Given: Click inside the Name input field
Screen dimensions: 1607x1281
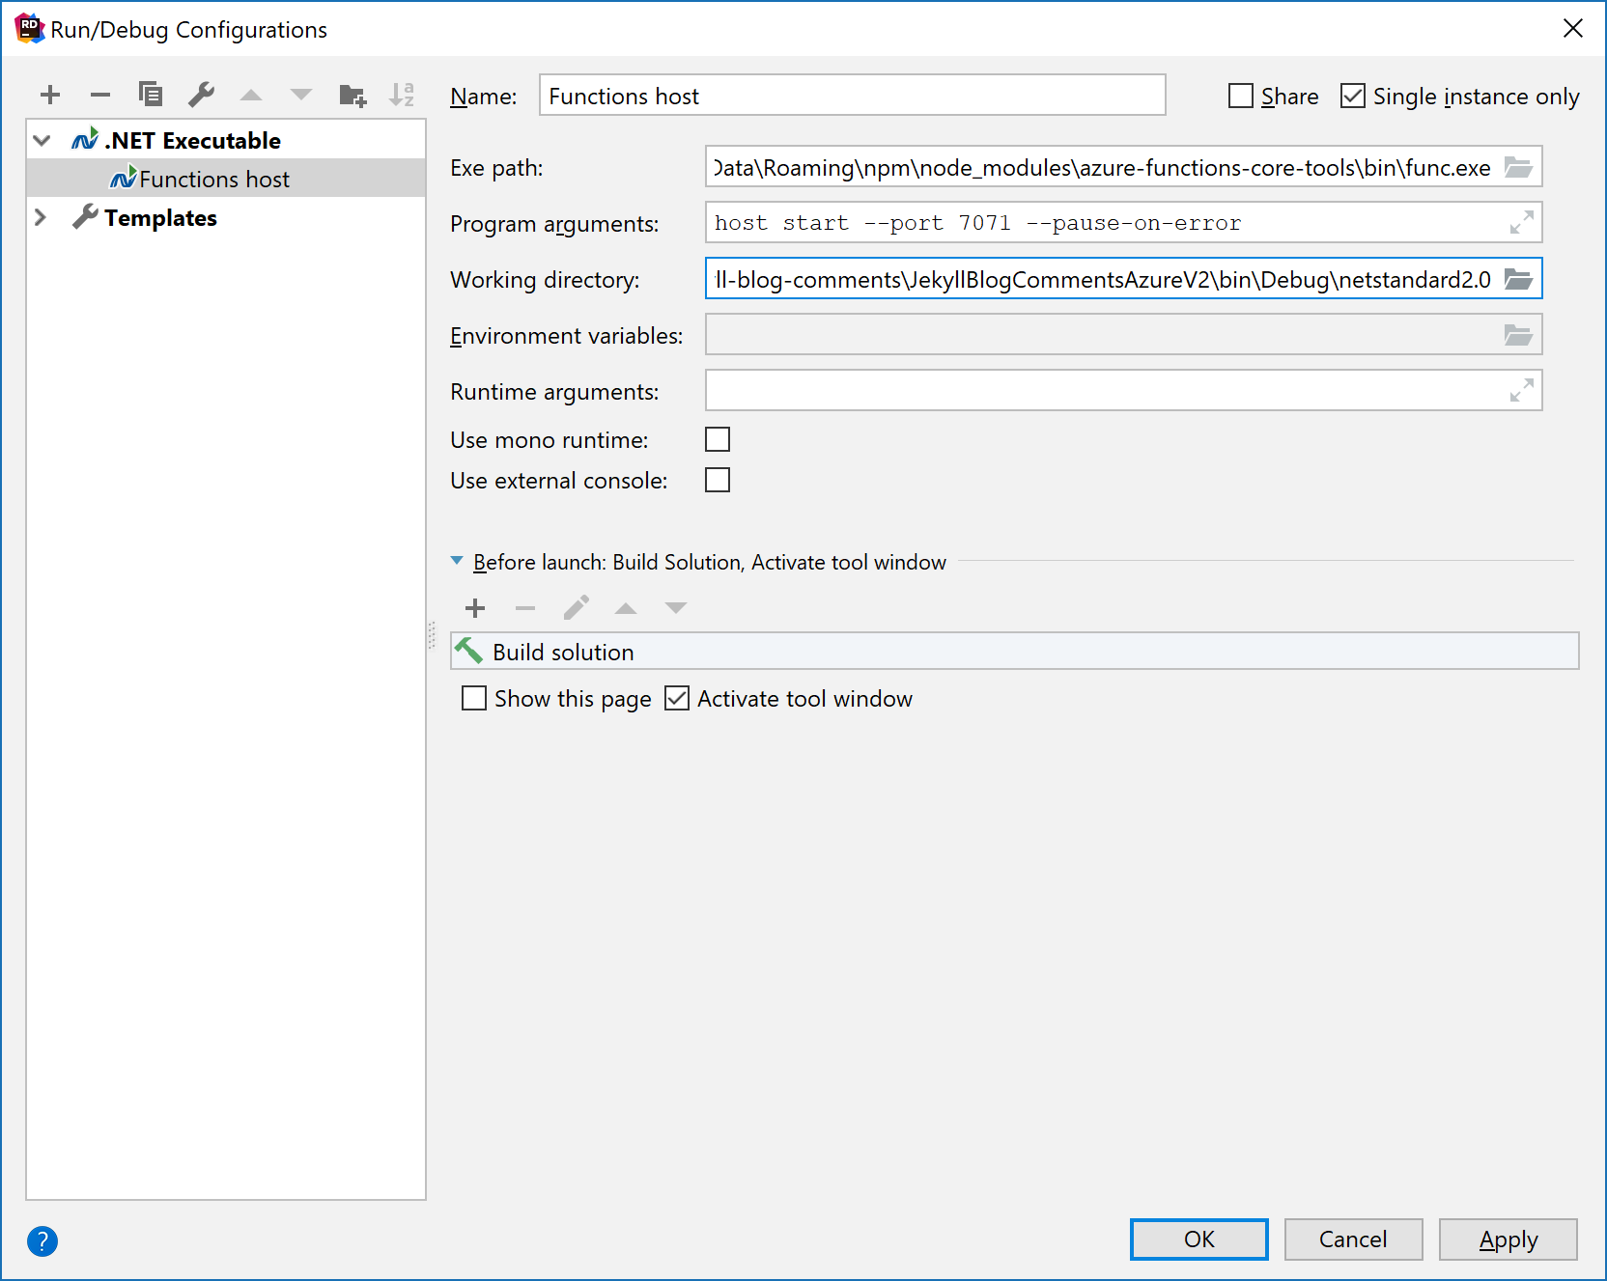Looking at the screenshot, I should coord(850,95).
